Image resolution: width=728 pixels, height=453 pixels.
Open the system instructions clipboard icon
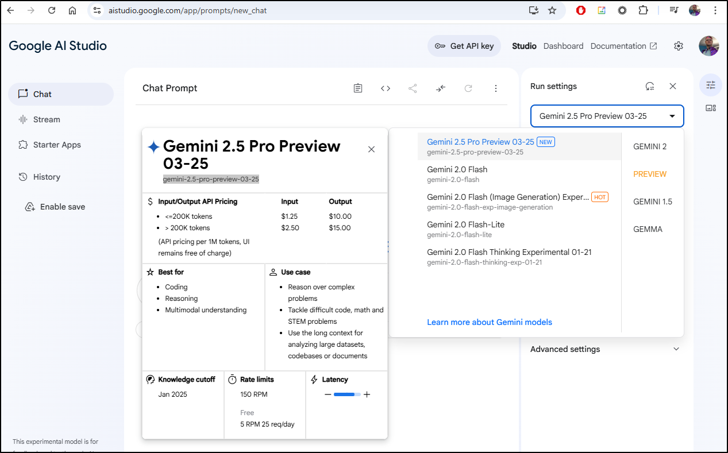point(358,88)
